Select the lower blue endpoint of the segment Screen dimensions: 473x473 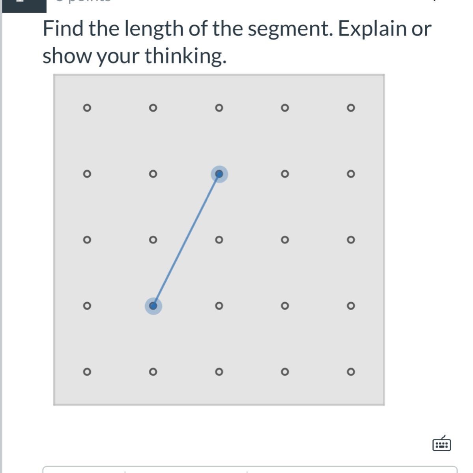coord(153,306)
